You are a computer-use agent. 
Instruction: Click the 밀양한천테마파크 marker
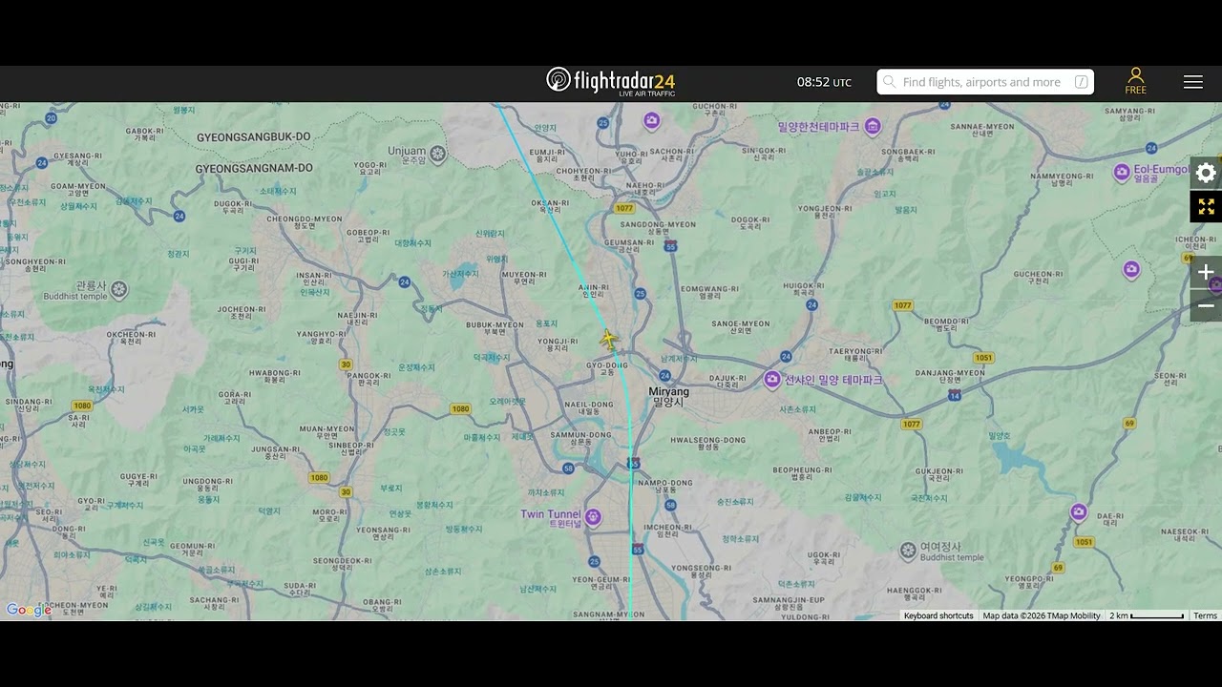tap(872, 127)
